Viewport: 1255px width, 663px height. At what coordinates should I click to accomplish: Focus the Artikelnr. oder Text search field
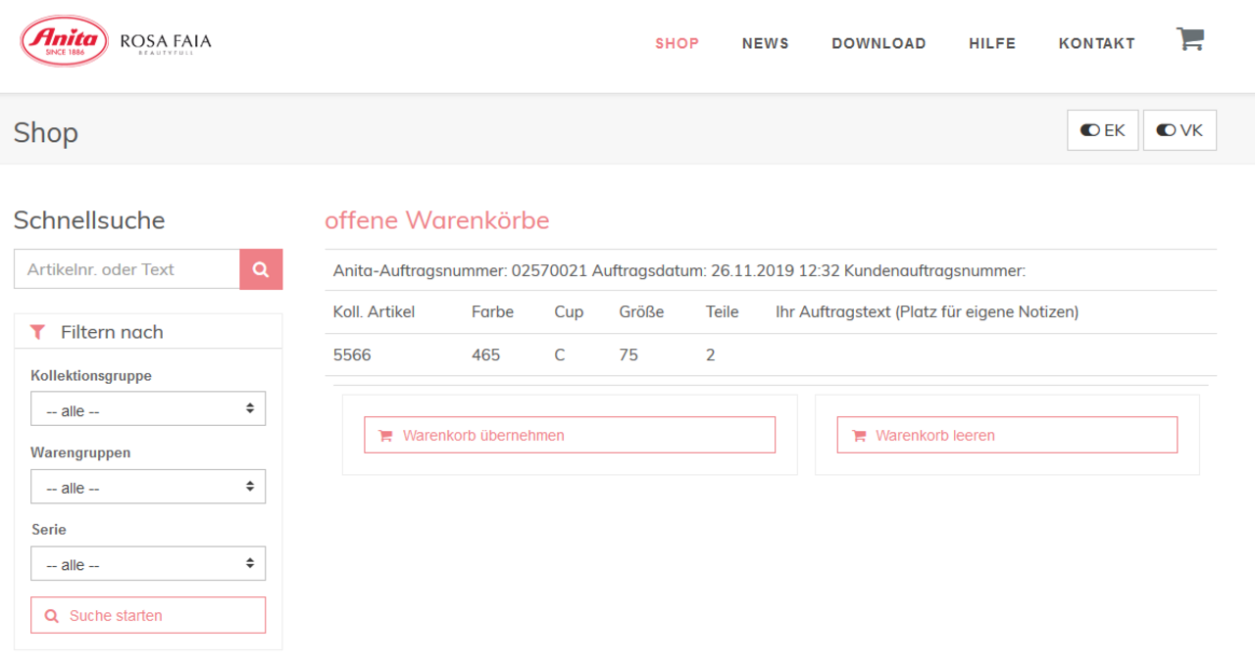pyautogui.click(x=126, y=269)
